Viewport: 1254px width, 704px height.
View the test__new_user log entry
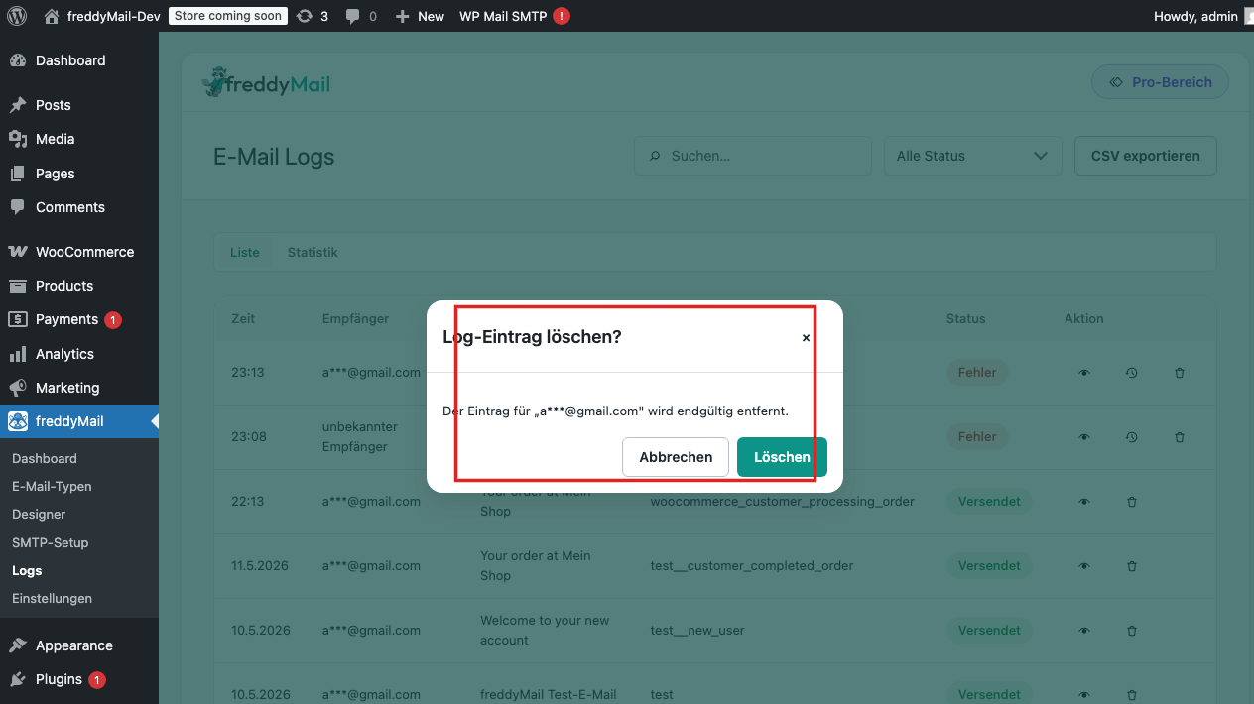coord(1084,631)
